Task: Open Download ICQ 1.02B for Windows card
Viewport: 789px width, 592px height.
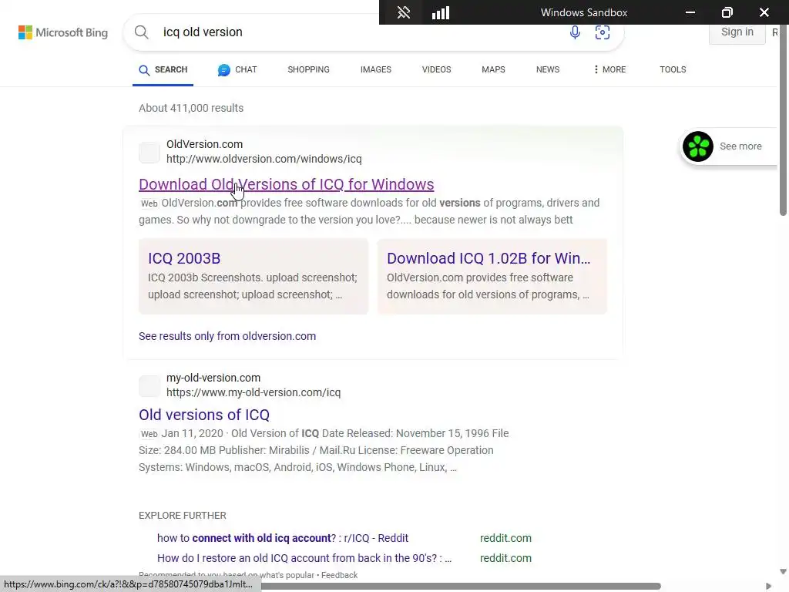Action: (492, 277)
